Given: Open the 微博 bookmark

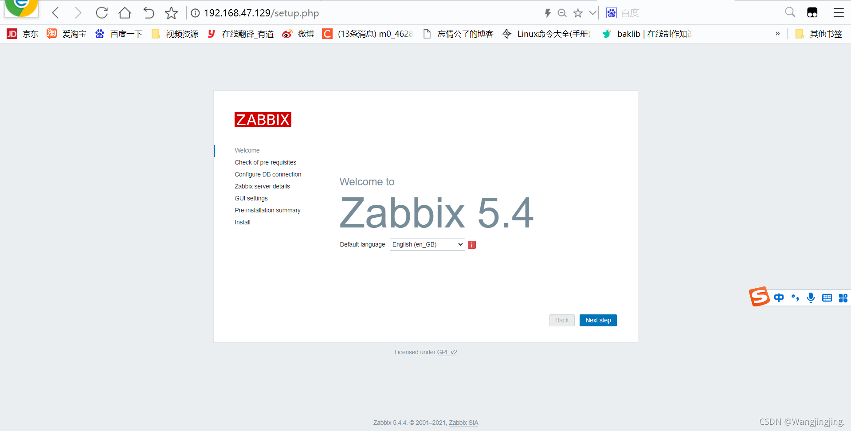Looking at the screenshot, I should click(298, 34).
